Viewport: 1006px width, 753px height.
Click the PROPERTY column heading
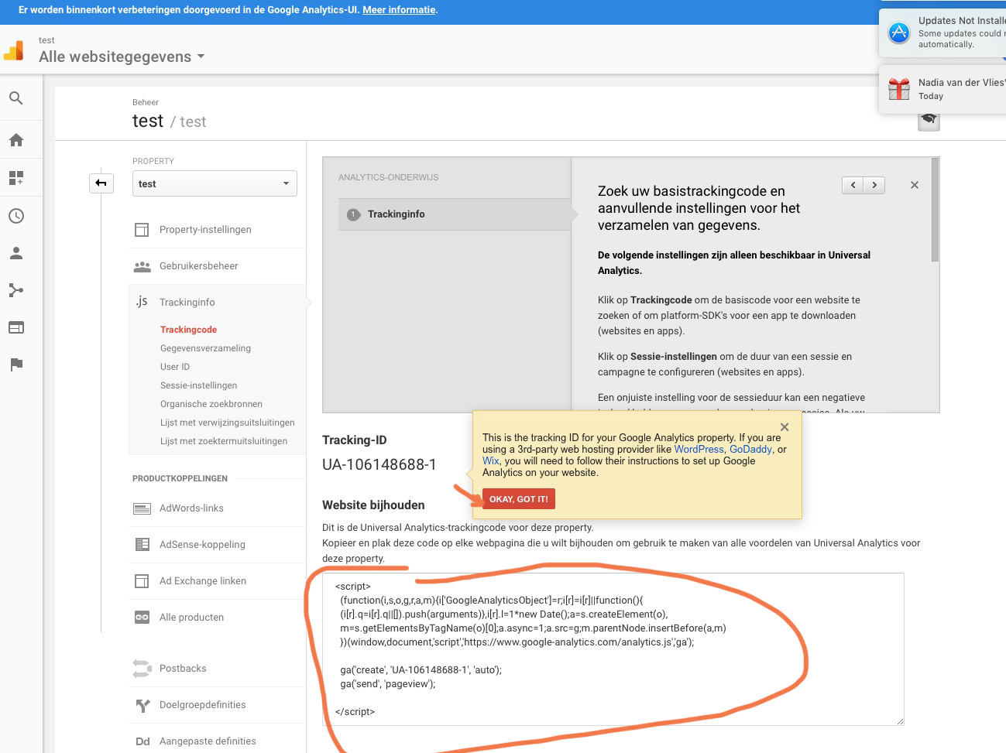[153, 161]
